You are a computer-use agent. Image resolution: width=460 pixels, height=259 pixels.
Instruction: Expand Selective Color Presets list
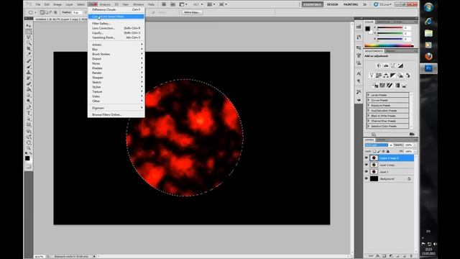click(369, 126)
